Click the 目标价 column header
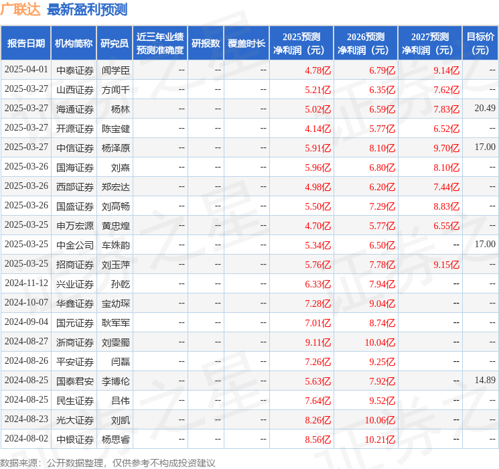Viewport: 499px width, 469px height. (480, 44)
